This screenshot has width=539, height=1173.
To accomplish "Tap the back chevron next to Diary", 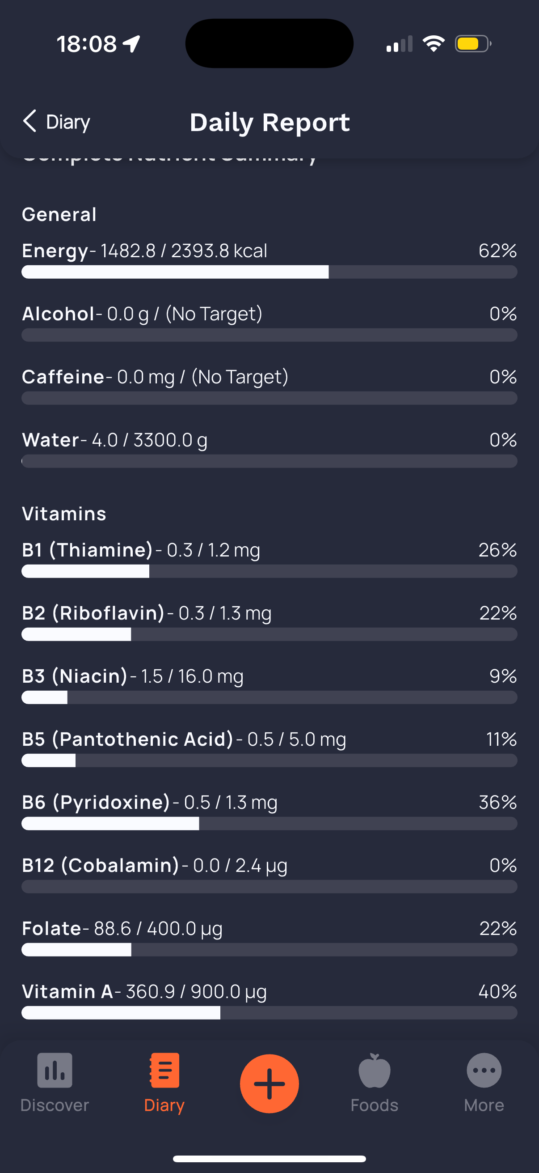I will point(29,121).
